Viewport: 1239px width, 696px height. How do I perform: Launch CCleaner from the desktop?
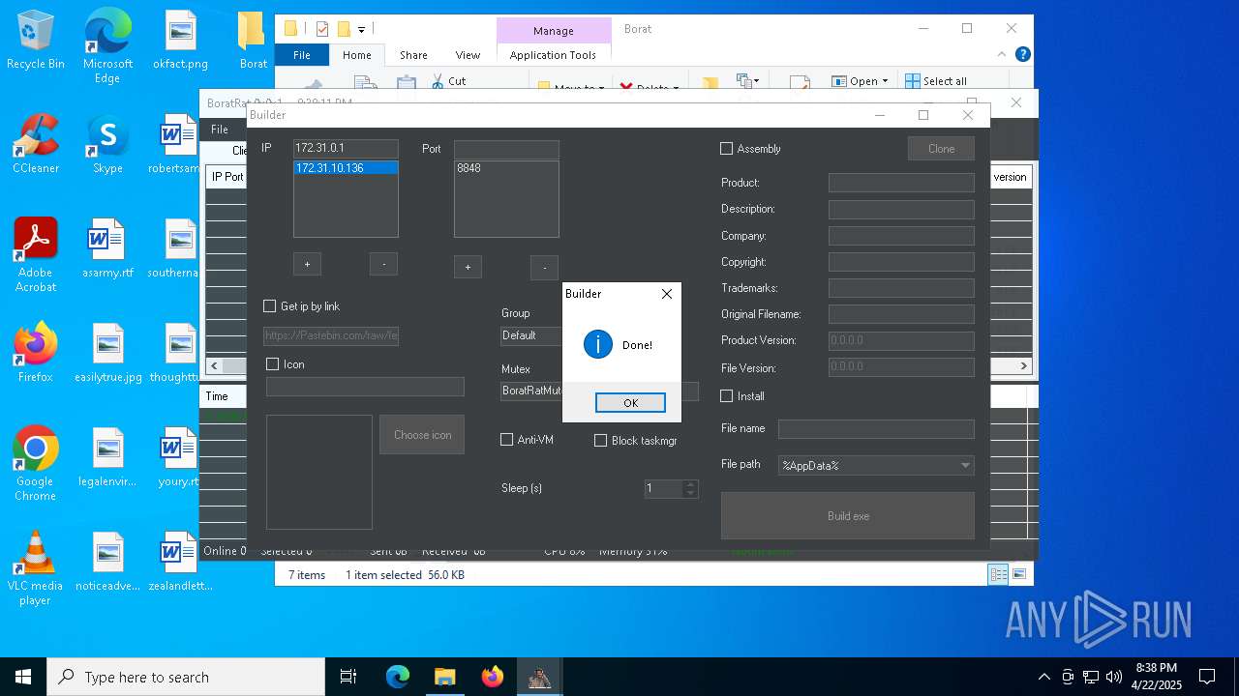tap(36, 145)
